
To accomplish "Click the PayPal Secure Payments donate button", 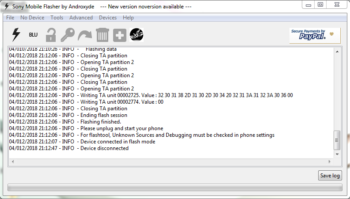I will [x=315, y=35].
